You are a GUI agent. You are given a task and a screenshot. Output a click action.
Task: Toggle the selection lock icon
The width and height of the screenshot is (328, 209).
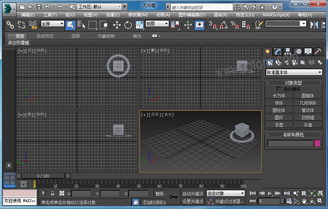[x=52, y=193]
